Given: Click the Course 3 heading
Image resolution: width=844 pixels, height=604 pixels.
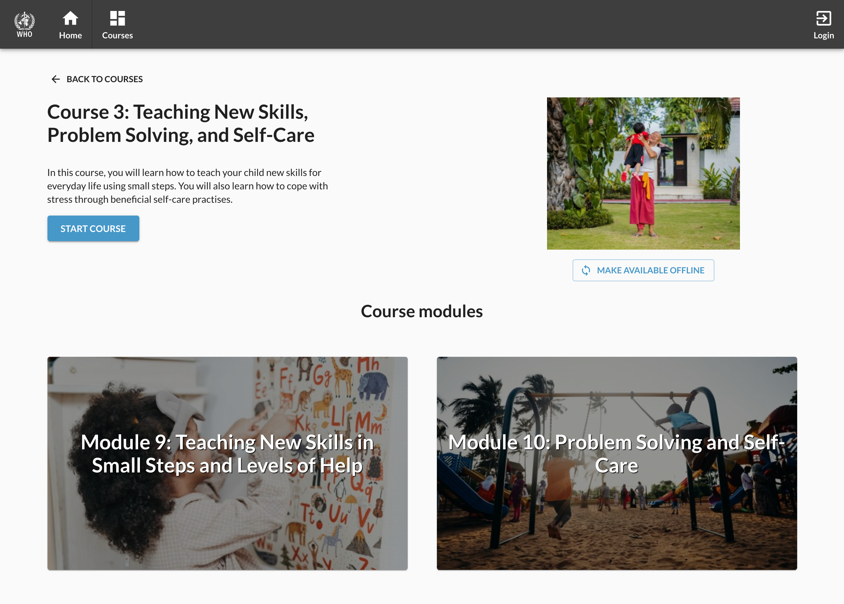Looking at the screenshot, I should tap(181, 123).
